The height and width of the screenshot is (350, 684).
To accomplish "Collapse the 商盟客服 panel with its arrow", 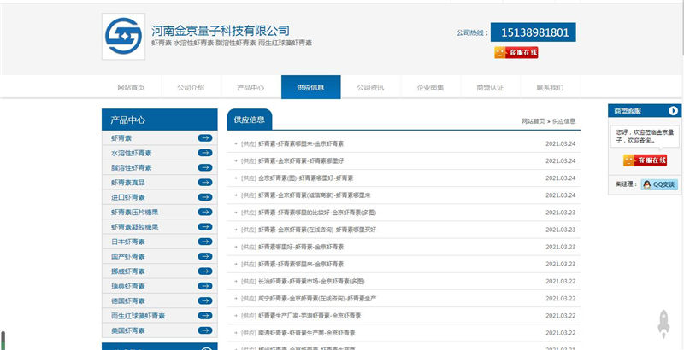I will point(674,111).
